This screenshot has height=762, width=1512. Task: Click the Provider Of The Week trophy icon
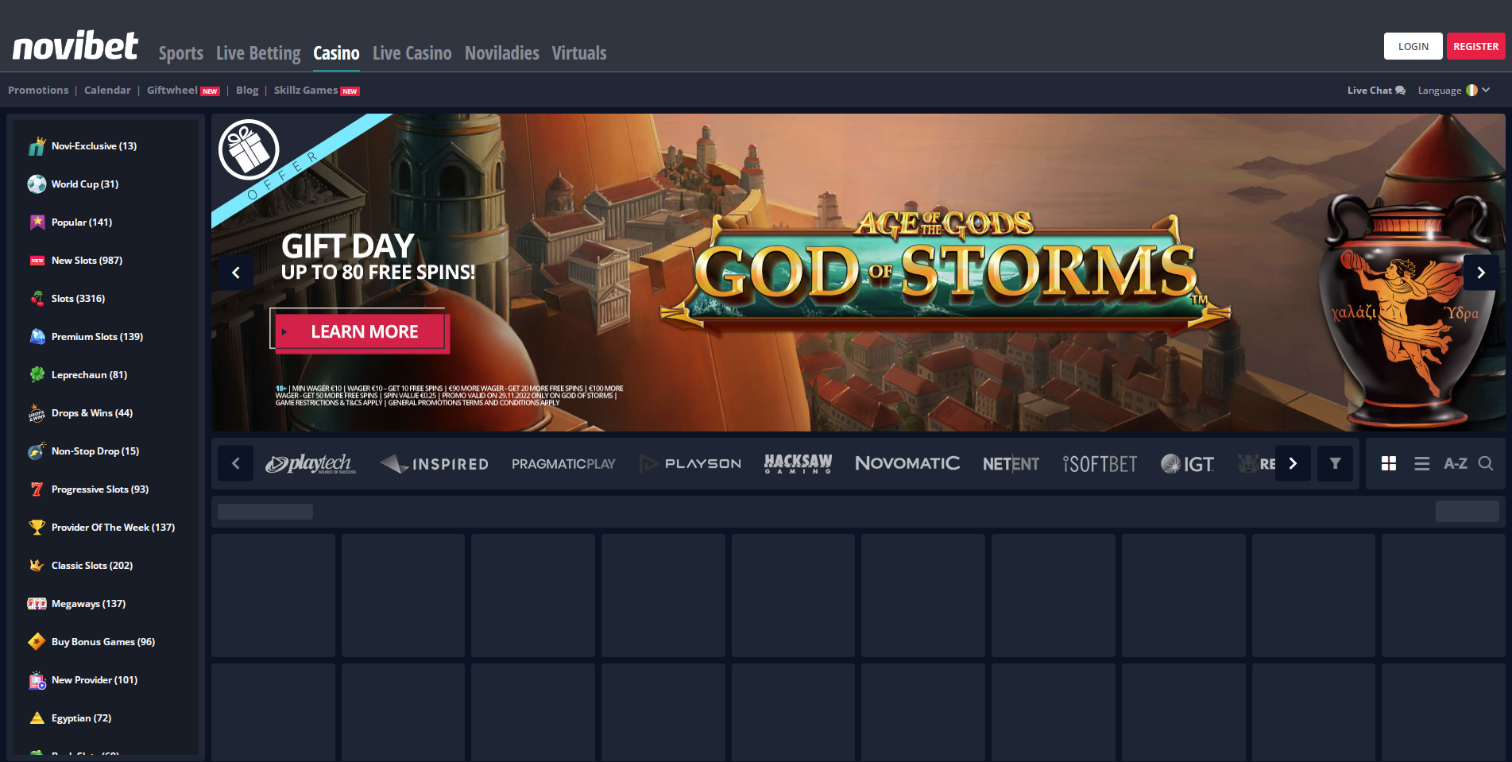point(37,528)
